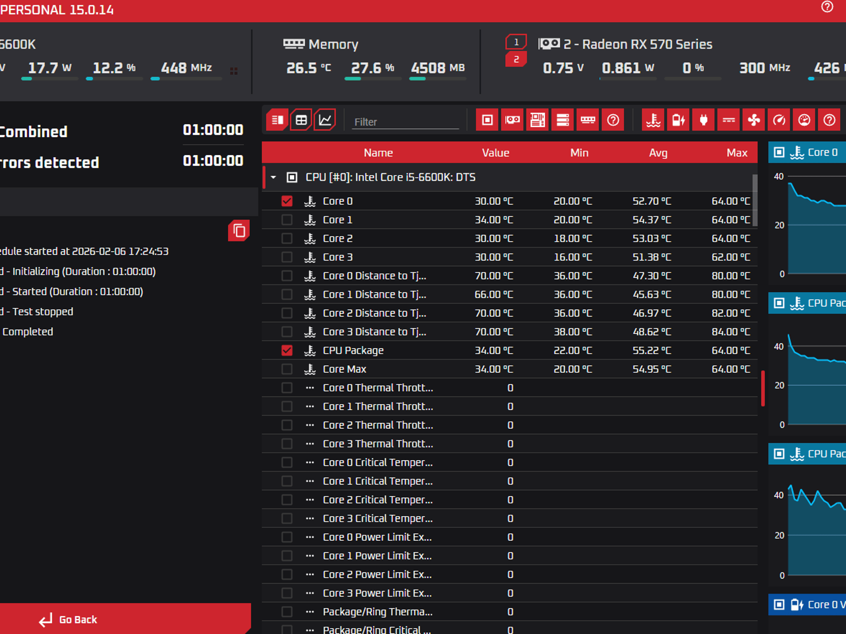This screenshot has height=634, width=846.
Task: Filter sensors by graphics card icon
Action: tap(513, 120)
